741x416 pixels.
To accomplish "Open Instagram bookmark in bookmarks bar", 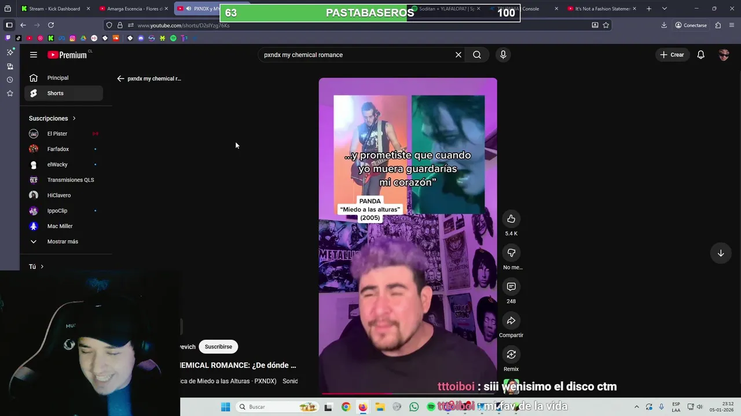I will (x=72, y=38).
